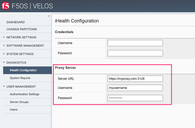
Task: Collapse the sidebar with the chevron arrow
Action: (x=49, y=16)
